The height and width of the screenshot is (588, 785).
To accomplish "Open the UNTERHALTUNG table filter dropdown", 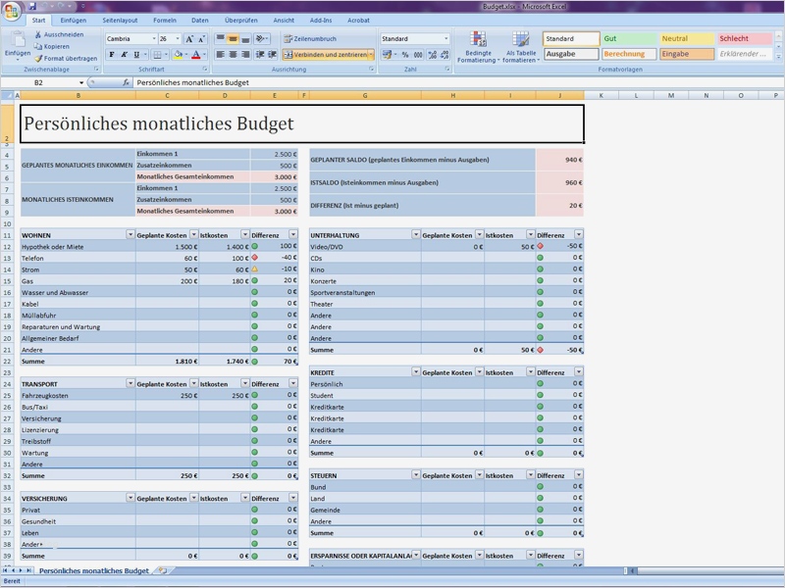I will click(415, 234).
